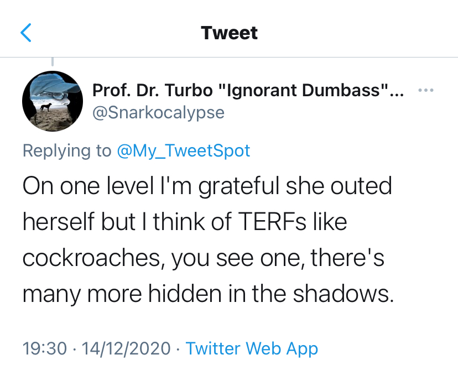
Task: Click the "Replying to" label
Action: click(x=67, y=150)
